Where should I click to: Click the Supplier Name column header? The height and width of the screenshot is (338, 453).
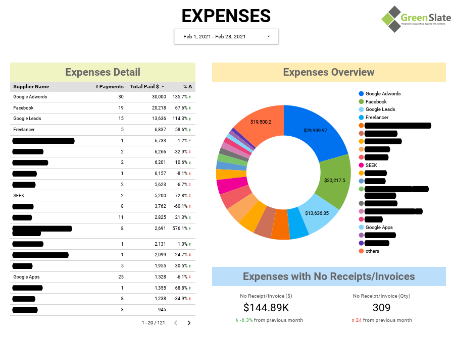tap(31, 87)
